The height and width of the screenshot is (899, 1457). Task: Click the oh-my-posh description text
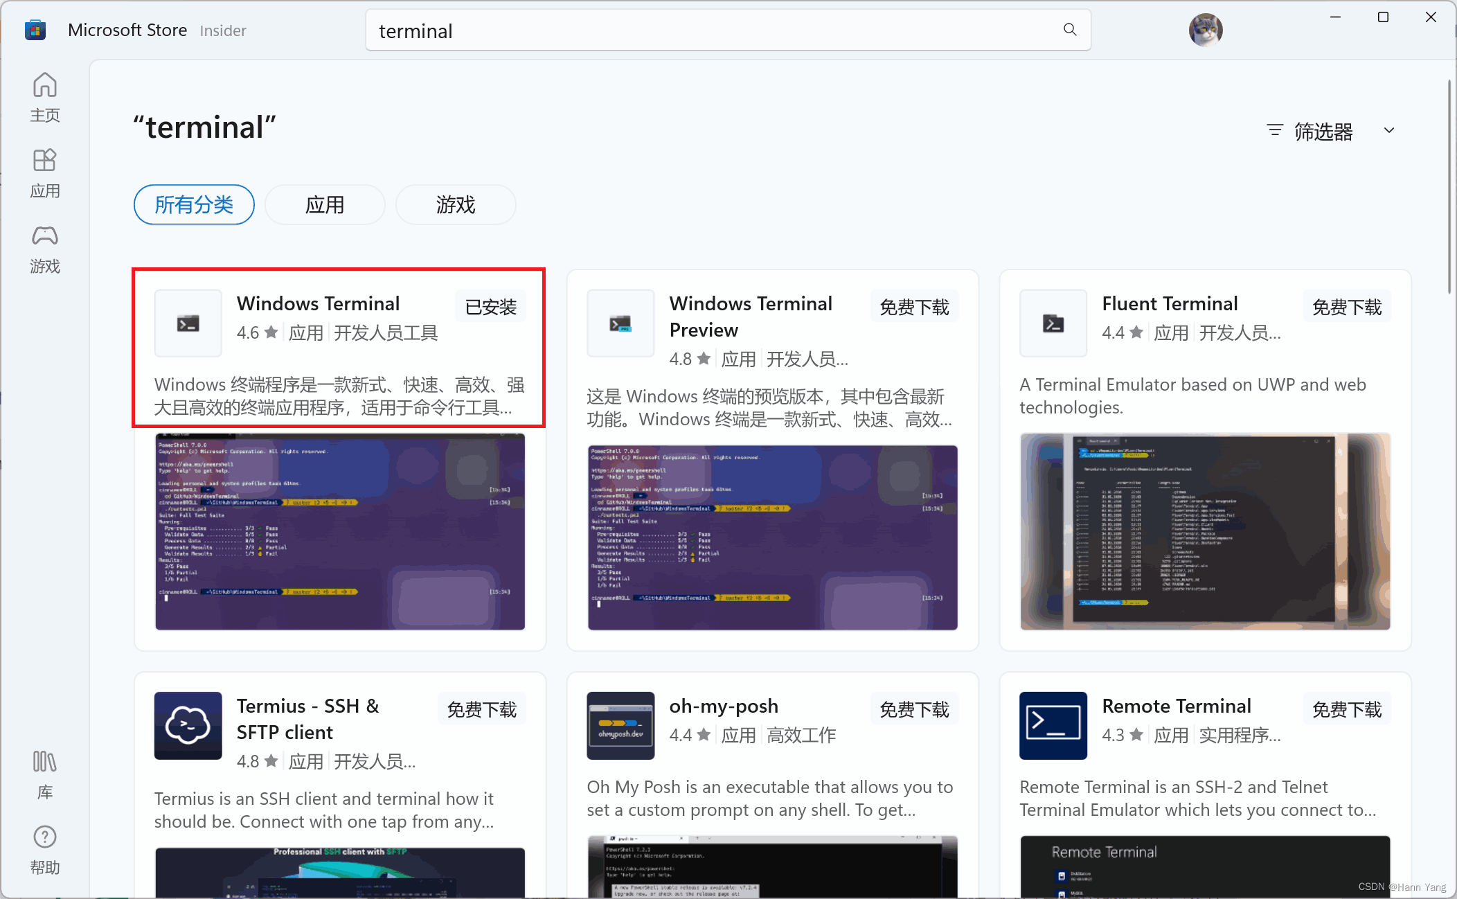pos(770,798)
